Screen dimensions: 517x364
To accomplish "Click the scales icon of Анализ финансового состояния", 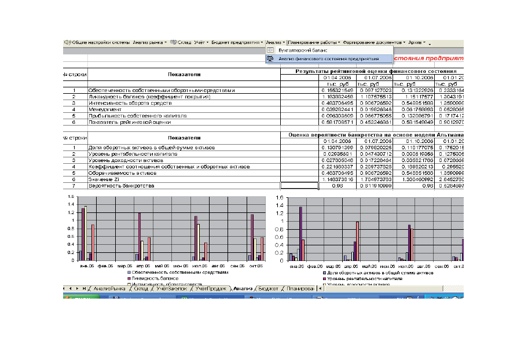I will coord(270,58).
